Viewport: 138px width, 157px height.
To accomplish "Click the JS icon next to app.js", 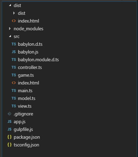I will click(x=10, y=121).
